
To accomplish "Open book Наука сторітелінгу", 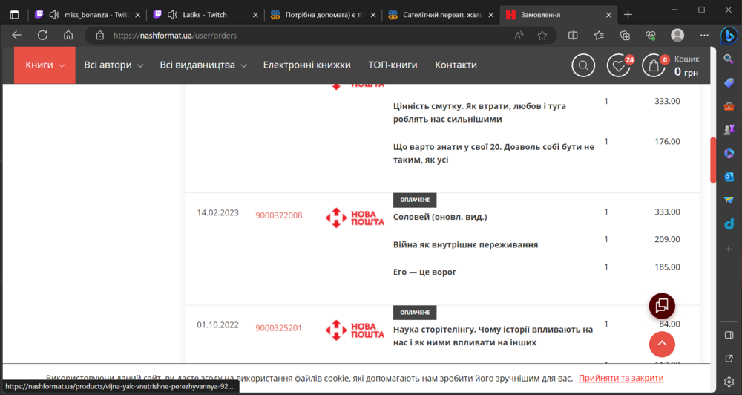I will tap(493, 336).
